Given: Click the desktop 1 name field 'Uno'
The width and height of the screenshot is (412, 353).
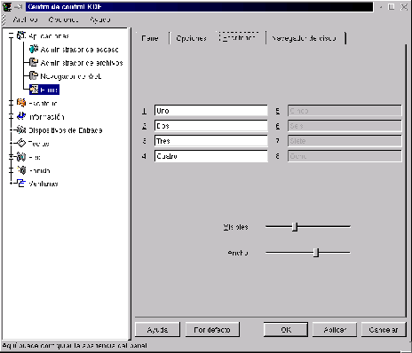Looking at the screenshot, I should (211, 111).
